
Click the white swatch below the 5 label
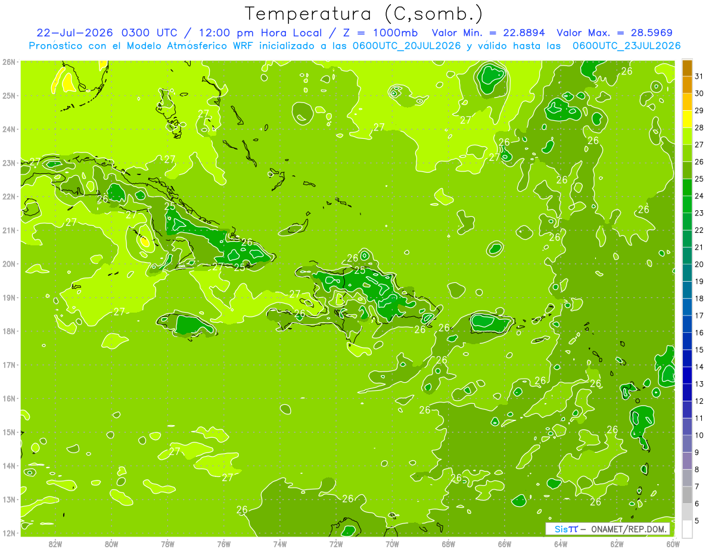pos(687,529)
